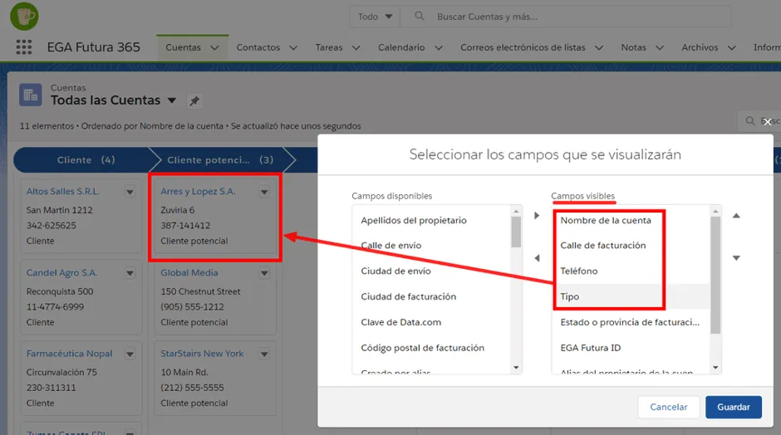Move selected field to Campos visibles arrow
Image resolution: width=781 pixels, height=435 pixels.
coord(537,216)
